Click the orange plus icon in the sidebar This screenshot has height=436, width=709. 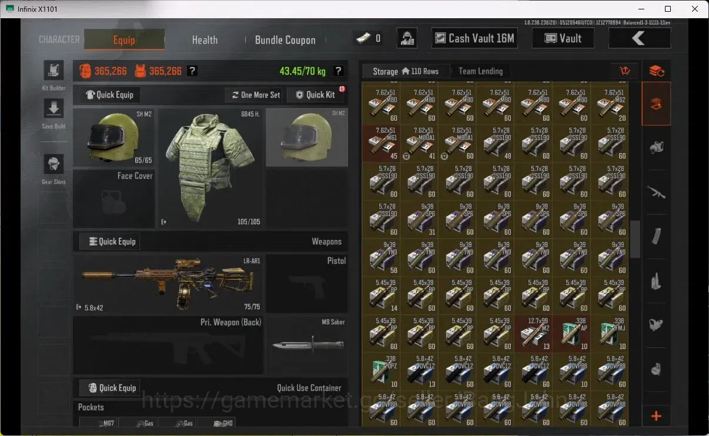[x=657, y=416]
